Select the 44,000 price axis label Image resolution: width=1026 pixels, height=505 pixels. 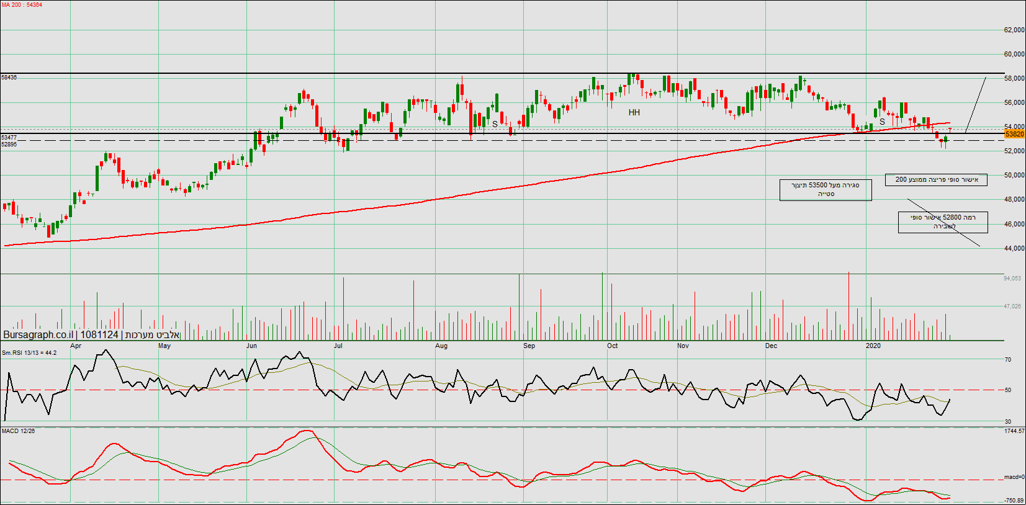(1014, 248)
